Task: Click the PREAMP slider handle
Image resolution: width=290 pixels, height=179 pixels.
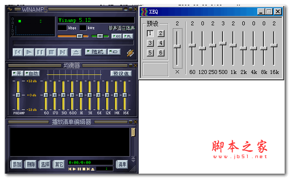Action: point(18,95)
